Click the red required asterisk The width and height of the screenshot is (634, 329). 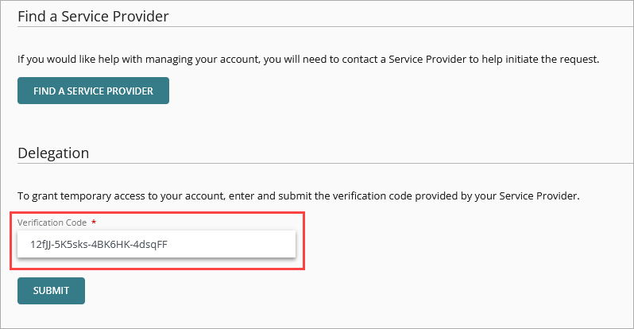[x=95, y=223]
